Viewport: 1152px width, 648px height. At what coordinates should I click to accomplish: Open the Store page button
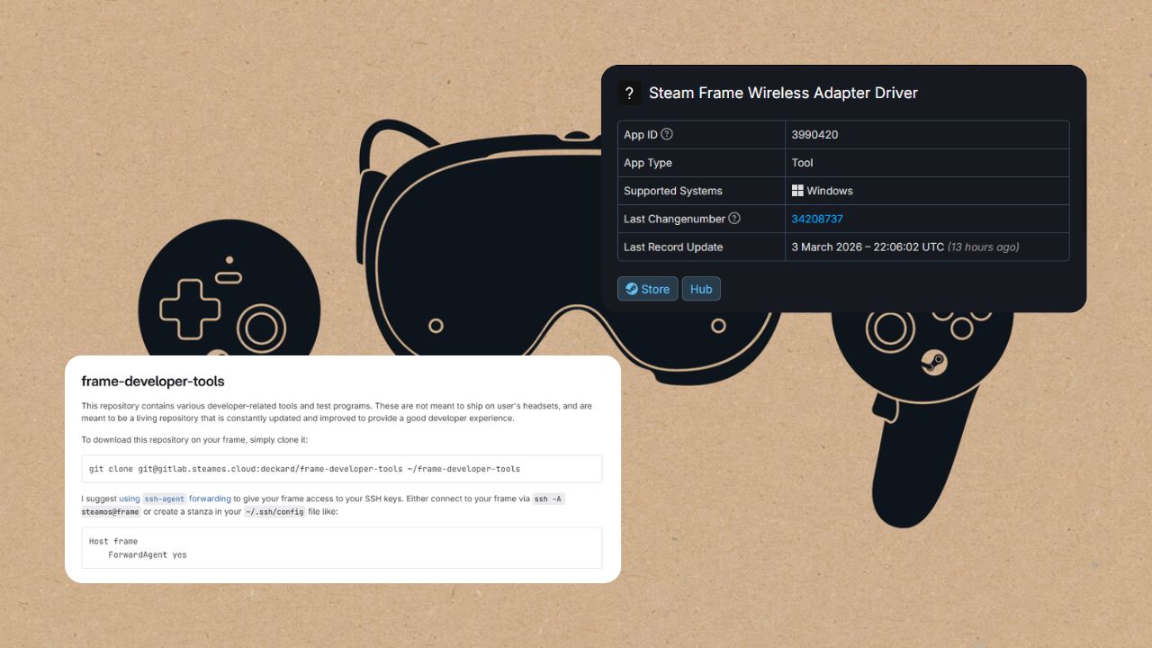647,289
